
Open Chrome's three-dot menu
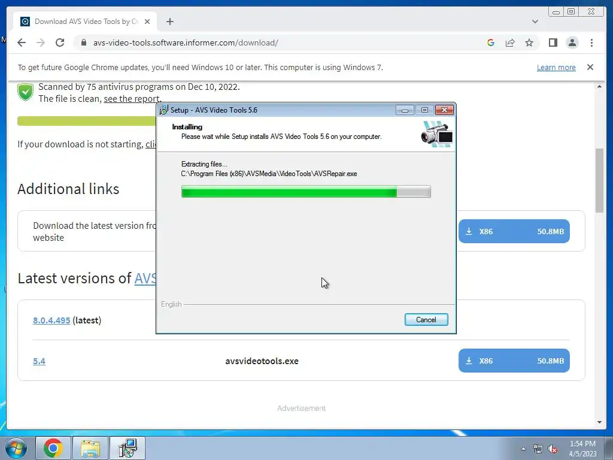(x=591, y=43)
